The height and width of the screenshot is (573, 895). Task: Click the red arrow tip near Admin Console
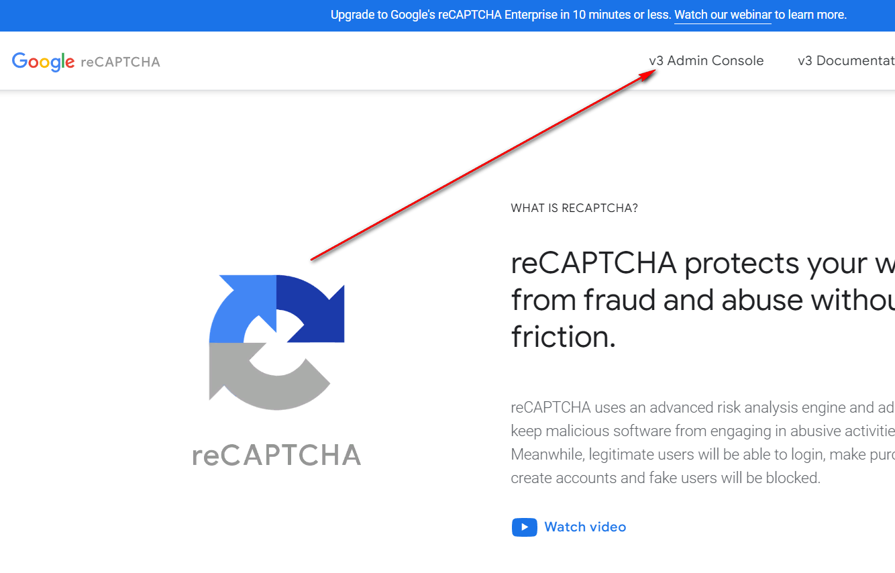651,73
